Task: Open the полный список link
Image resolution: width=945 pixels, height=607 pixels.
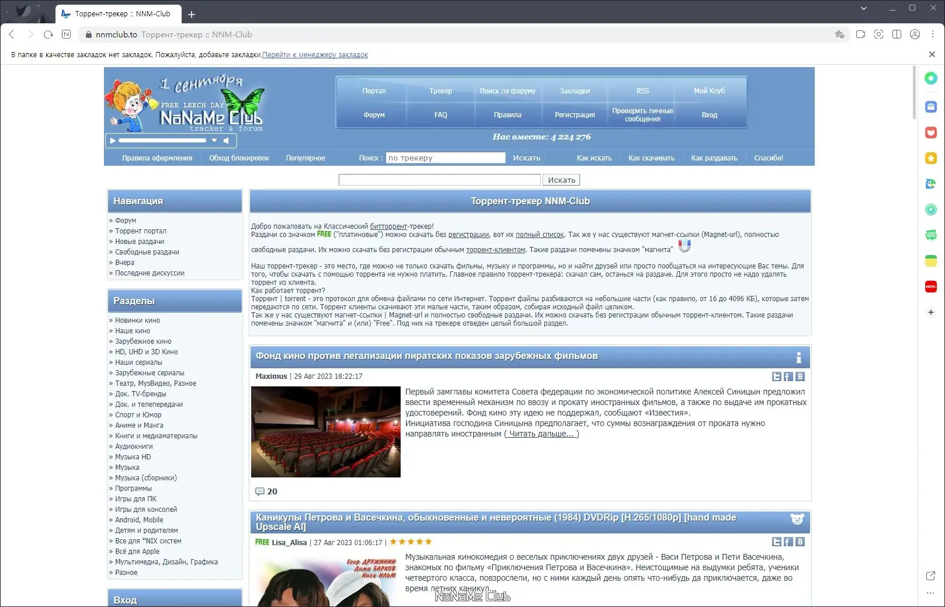Action: (540, 235)
